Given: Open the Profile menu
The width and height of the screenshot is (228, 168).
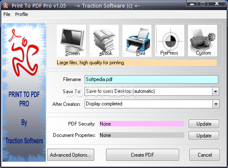Looking at the screenshot, I should click(21, 14).
